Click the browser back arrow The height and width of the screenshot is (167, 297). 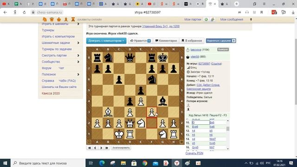[5, 13]
